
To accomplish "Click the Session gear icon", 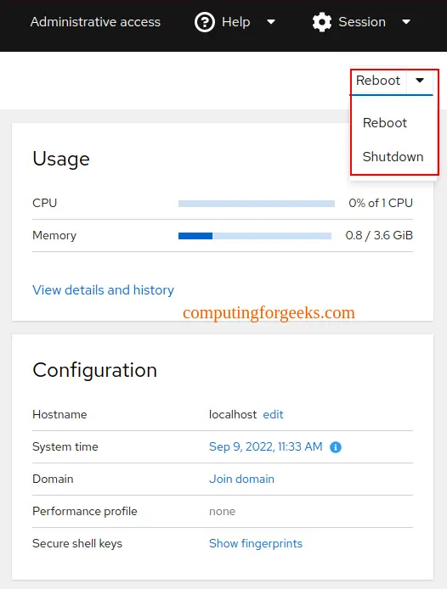I will (x=322, y=22).
